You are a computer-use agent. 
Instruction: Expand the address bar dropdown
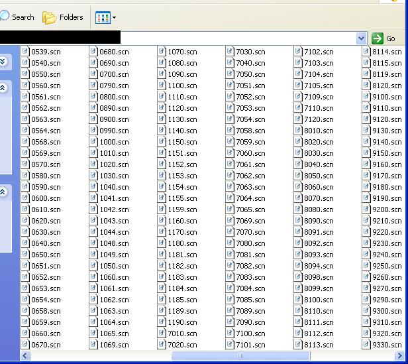pyautogui.click(x=361, y=38)
